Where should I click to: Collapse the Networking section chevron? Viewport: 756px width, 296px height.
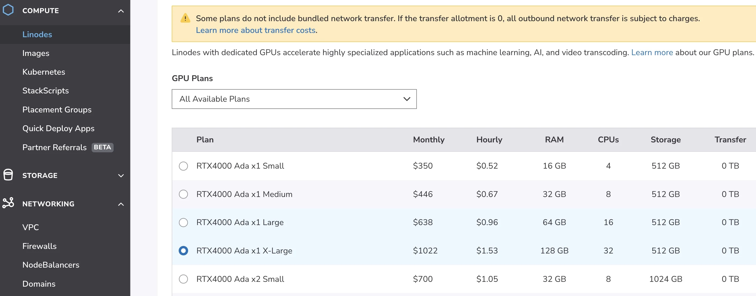[x=121, y=204]
